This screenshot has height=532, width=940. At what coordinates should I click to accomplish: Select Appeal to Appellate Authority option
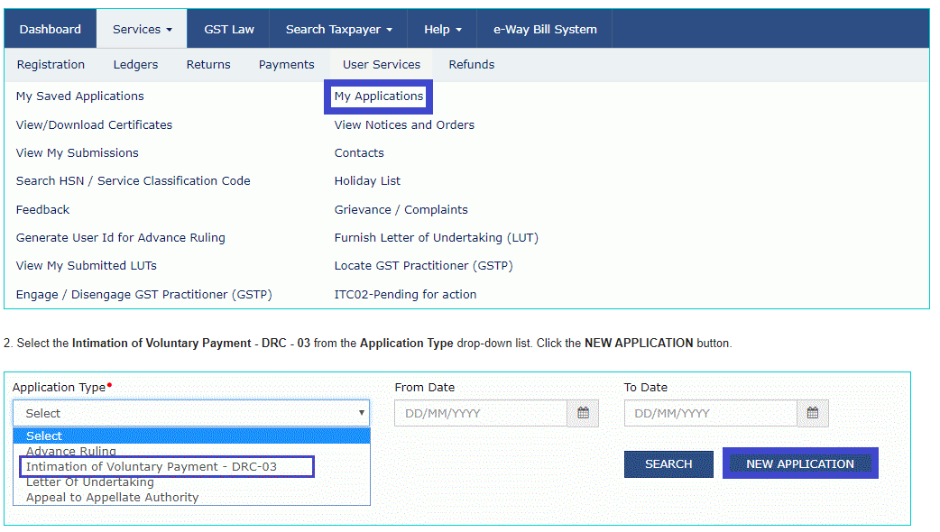pyautogui.click(x=112, y=497)
